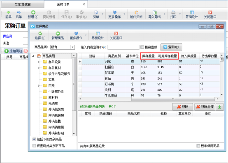Click the 新增 green plus icon in main toolbar

tap(33, 12)
